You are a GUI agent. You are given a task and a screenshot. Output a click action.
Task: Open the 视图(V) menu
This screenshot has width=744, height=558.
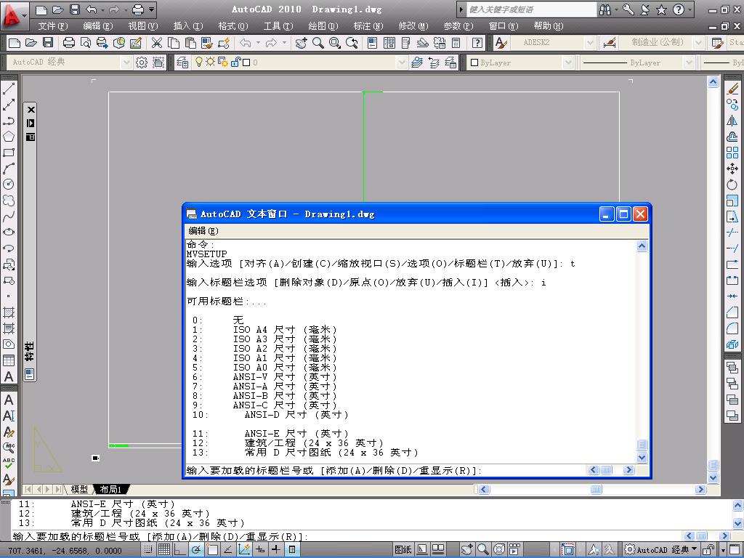point(143,26)
